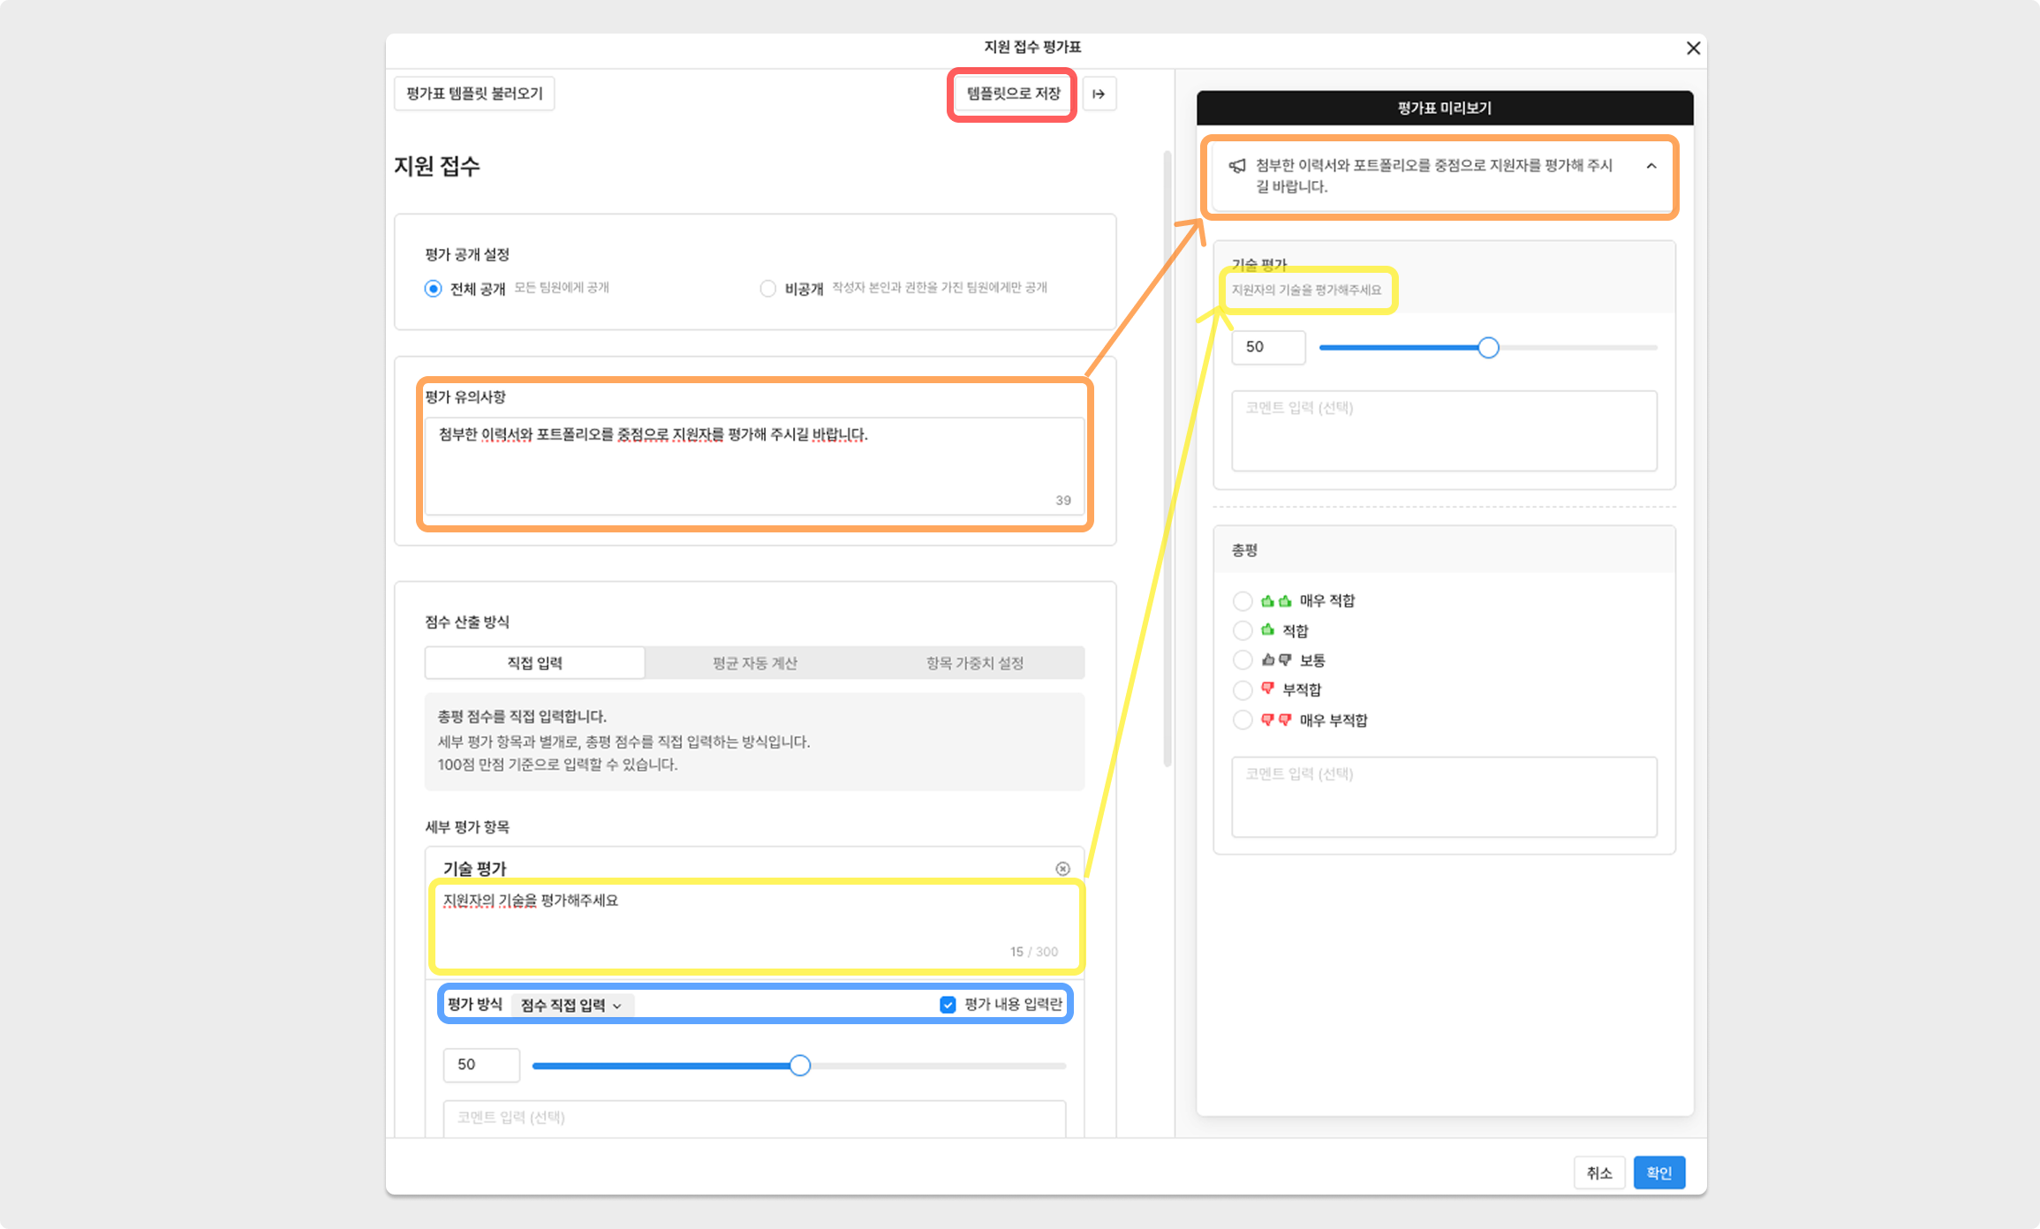The height and width of the screenshot is (1229, 2040).
Task: Click the 평가 유의사항 text area
Action: (755, 466)
